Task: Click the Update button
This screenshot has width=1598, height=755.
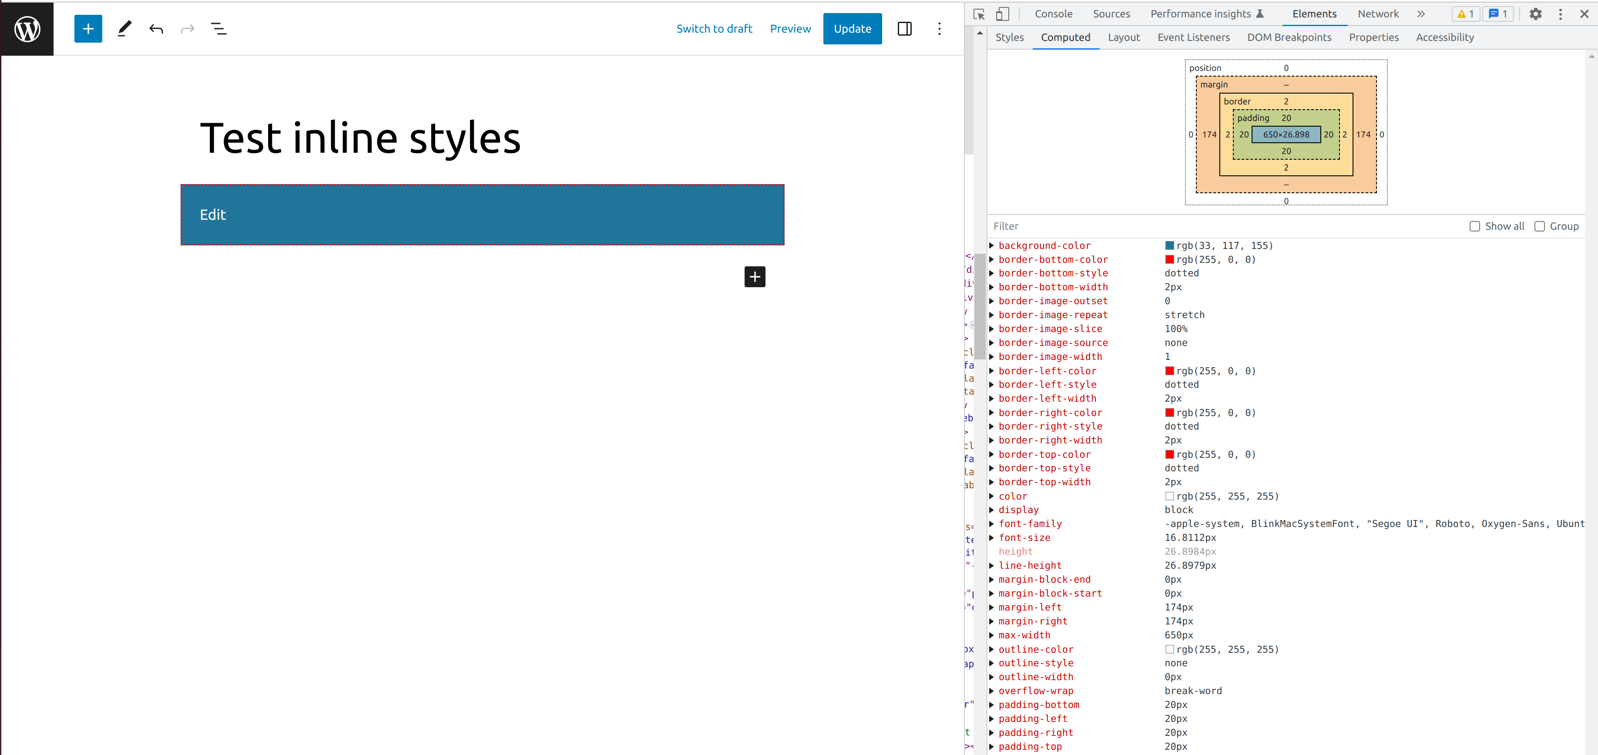Action: [852, 29]
